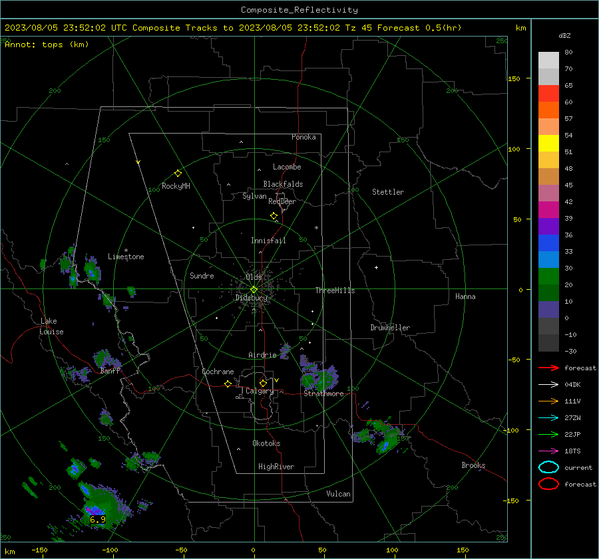Click the white asterisk above Limestone

click(x=126, y=251)
